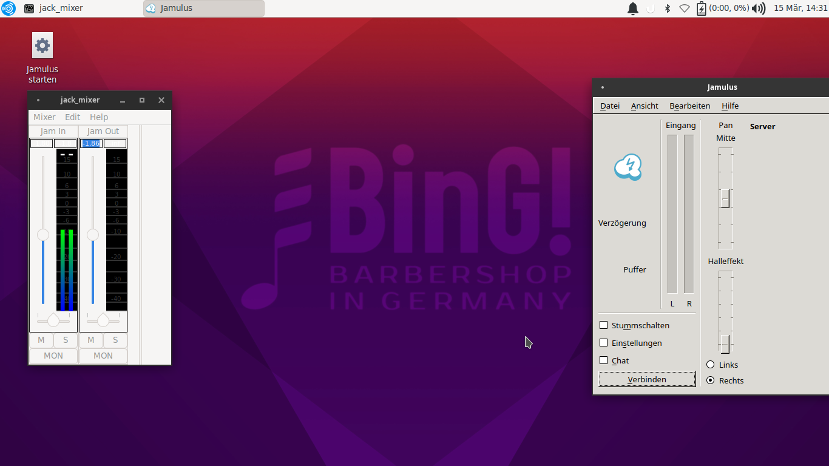Click the Wi-Fi network tray icon
The height and width of the screenshot is (466, 829).
684,8
